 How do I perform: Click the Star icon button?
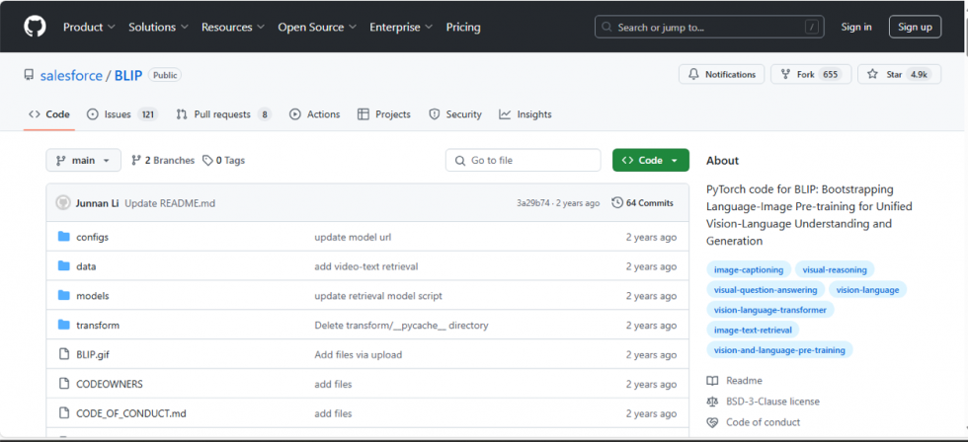(871, 75)
